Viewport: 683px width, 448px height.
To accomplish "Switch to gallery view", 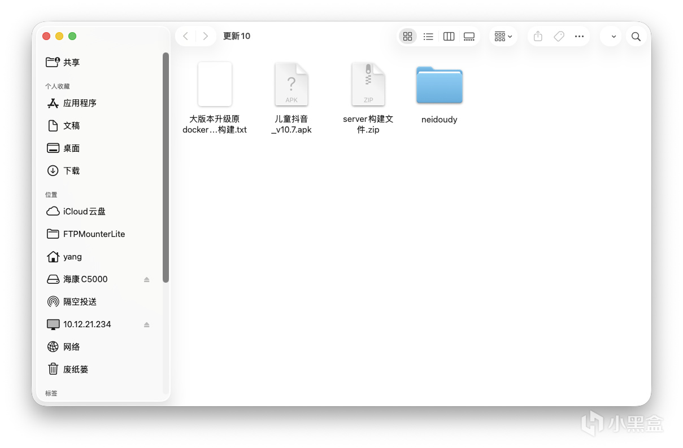I will [x=469, y=36].
